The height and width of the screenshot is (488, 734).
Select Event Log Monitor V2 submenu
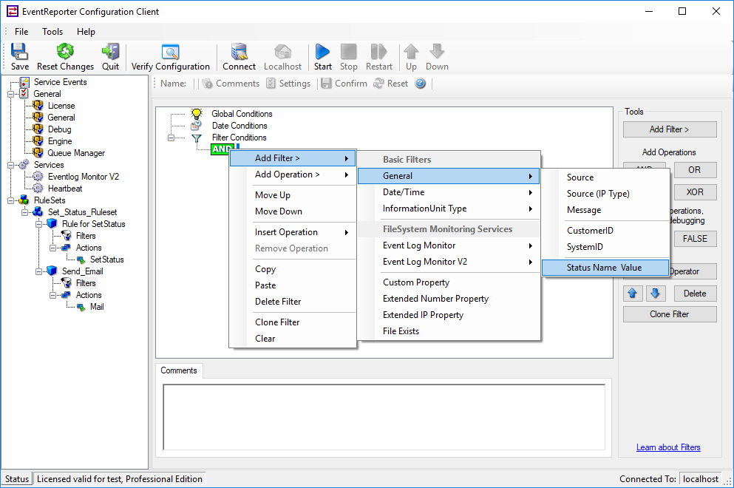click(x=449, y=262)
